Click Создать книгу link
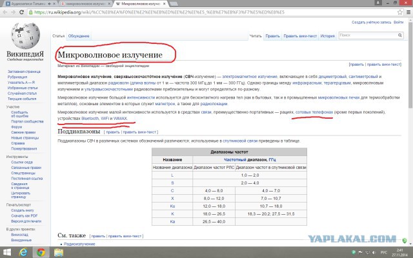The image size is (413, 258). click(23, 210)
